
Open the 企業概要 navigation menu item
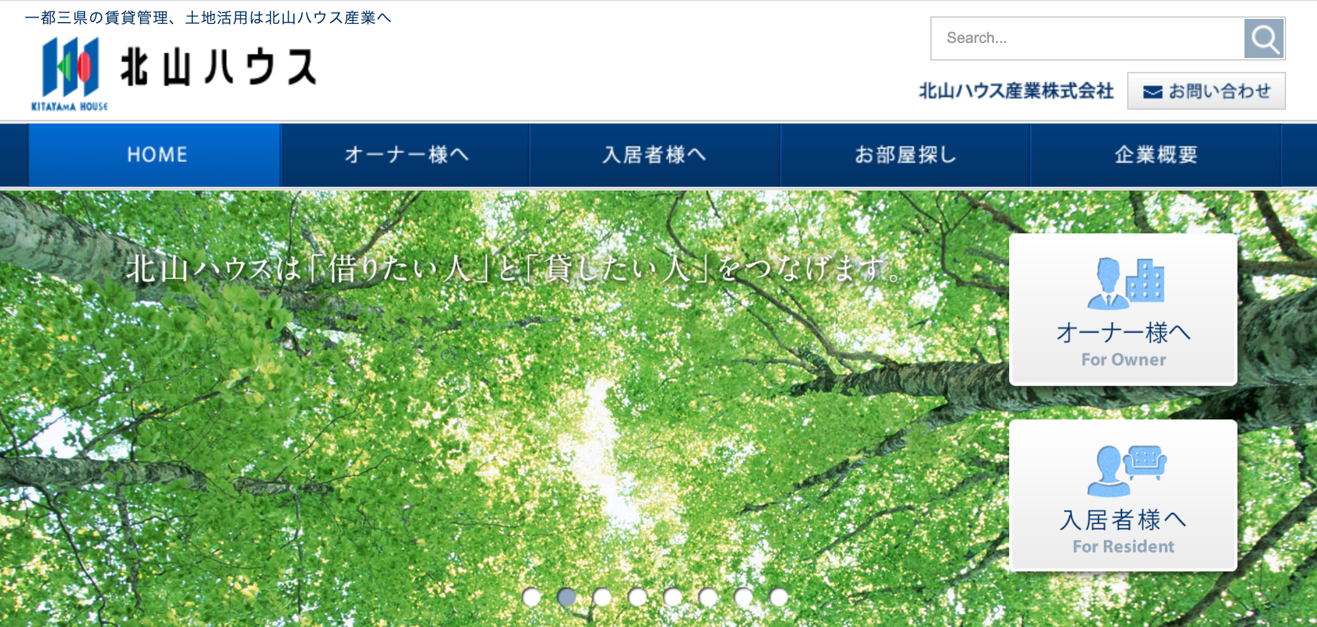tap(1156, 155)
